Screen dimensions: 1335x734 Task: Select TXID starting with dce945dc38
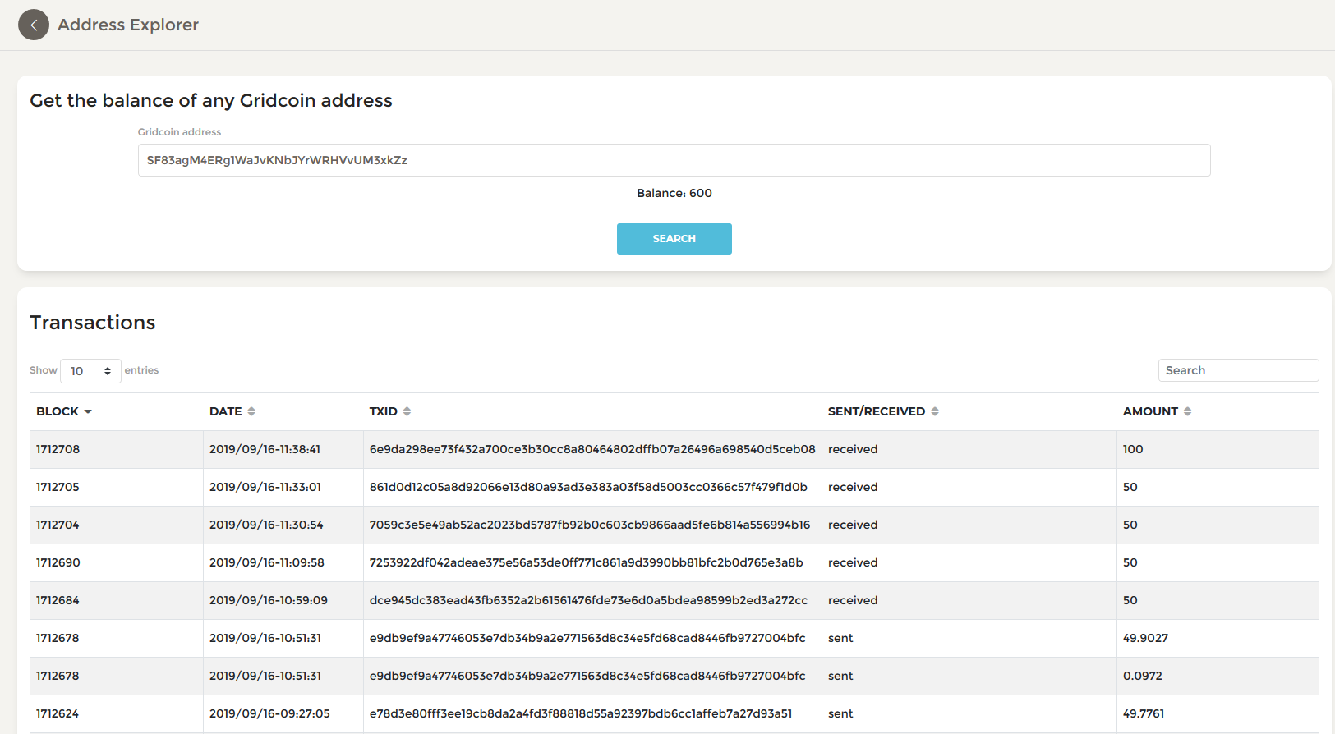point(589,600)
